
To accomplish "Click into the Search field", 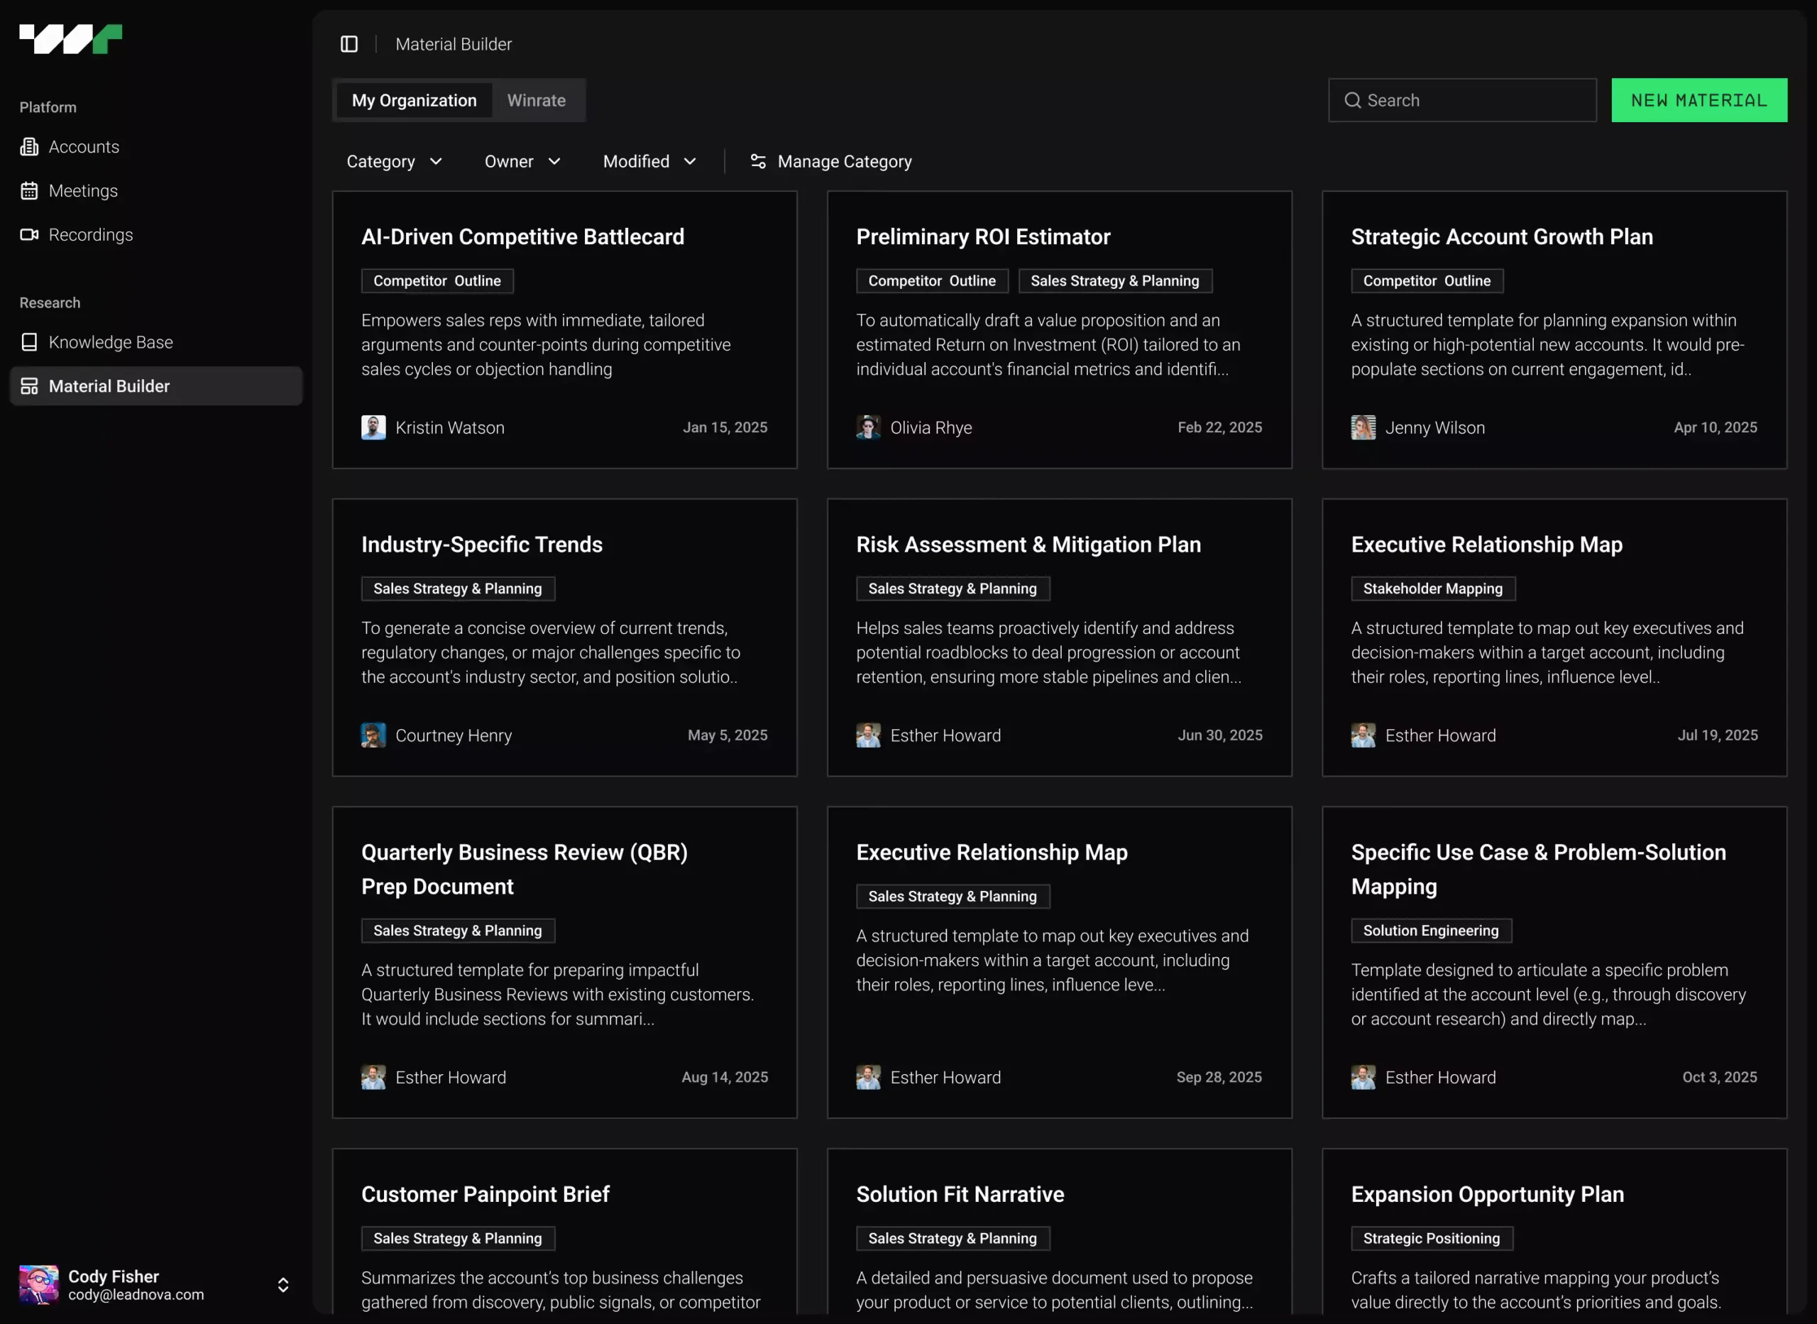I will tap(1462, 100).
